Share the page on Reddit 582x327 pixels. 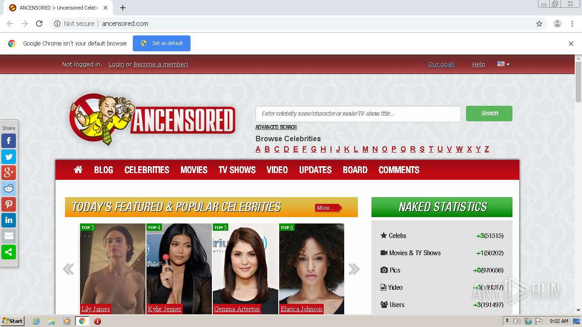click(9, 188)
